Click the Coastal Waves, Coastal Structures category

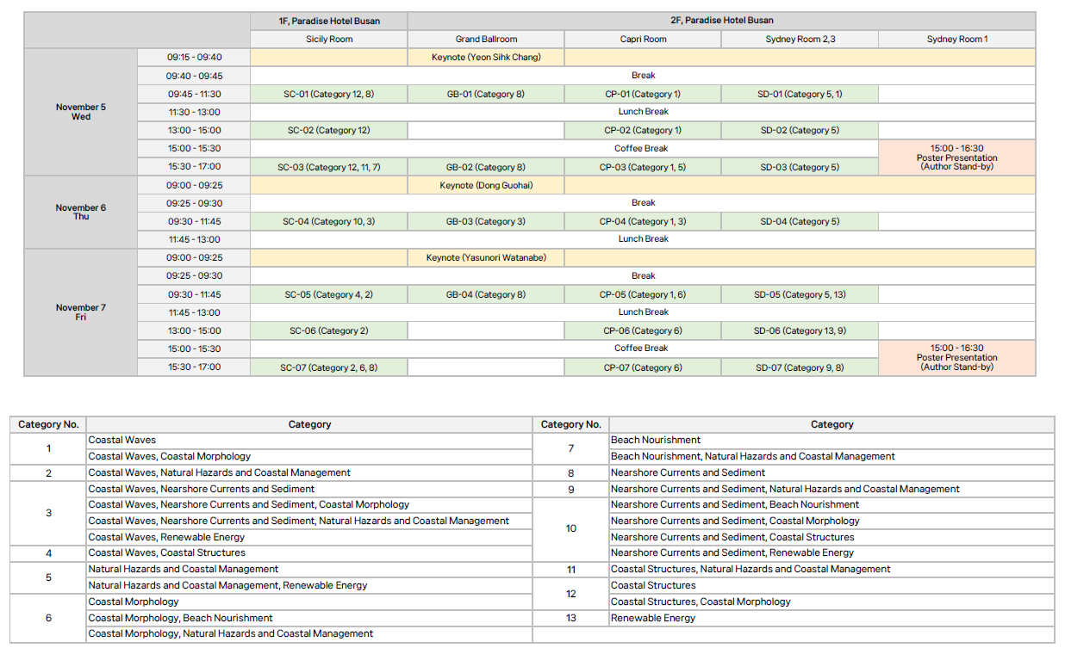coord(167,553)
